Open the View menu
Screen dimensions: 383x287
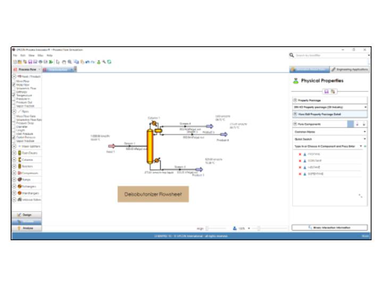[31, 55]
